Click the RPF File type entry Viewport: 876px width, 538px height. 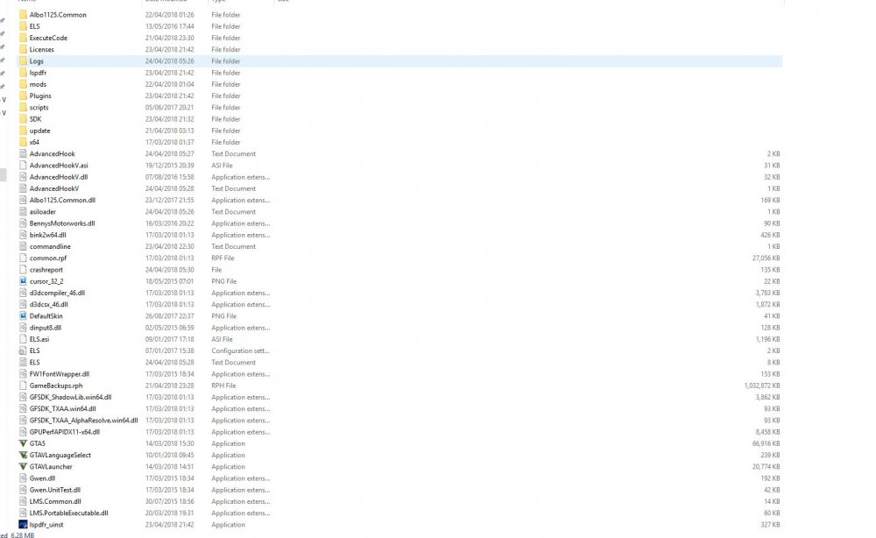(223, 258)
